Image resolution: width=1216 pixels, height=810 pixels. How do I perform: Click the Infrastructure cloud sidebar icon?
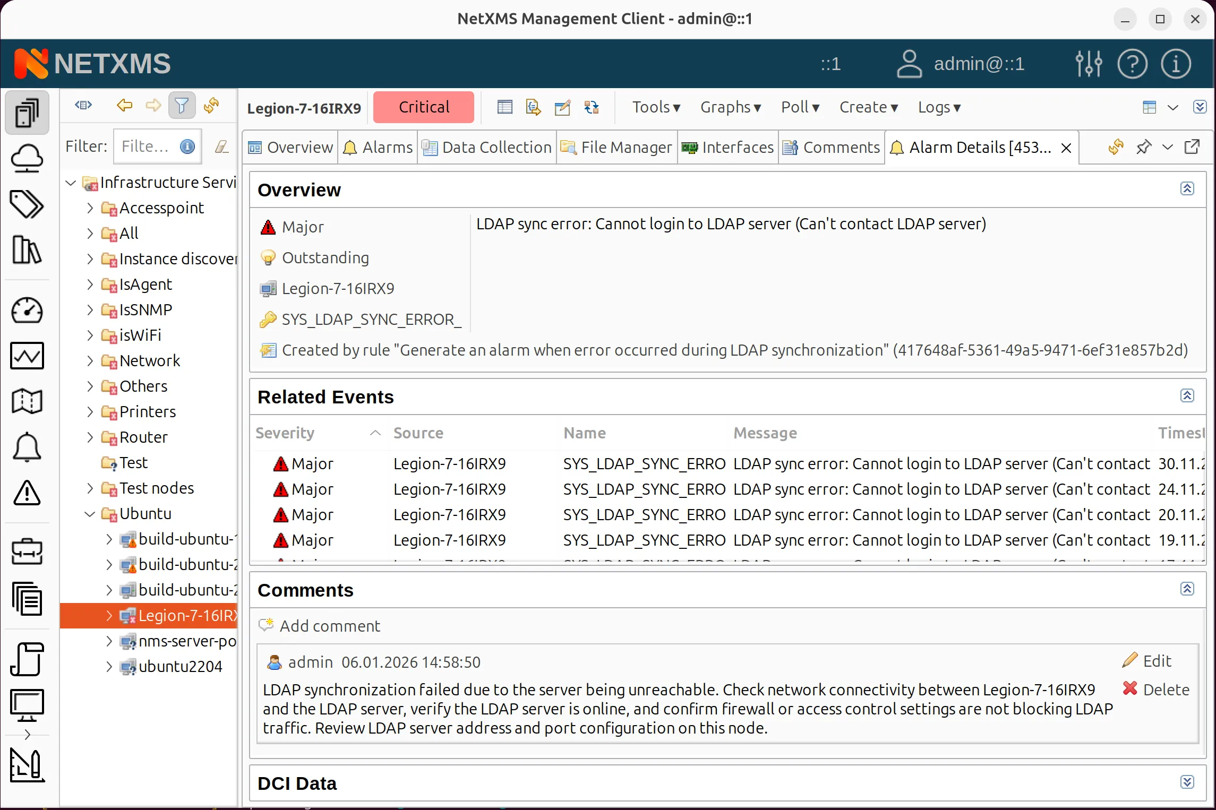27,158
